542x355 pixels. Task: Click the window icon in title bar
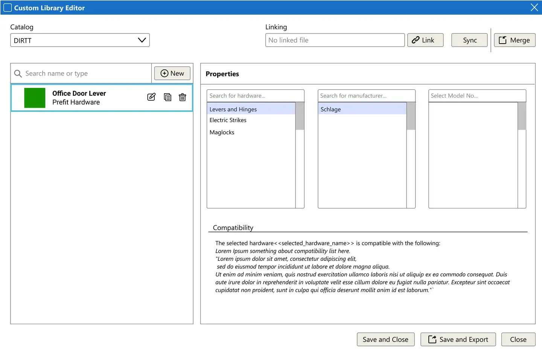coord(8,8)
